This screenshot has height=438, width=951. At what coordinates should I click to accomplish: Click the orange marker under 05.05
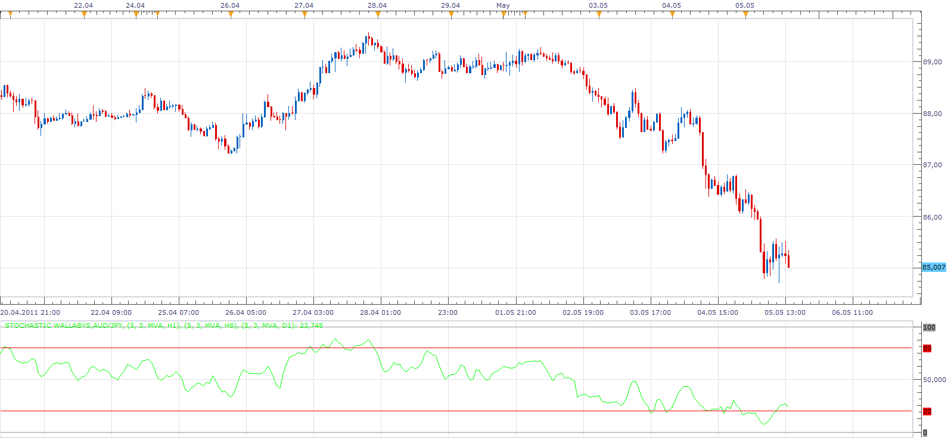pos(745,15)
